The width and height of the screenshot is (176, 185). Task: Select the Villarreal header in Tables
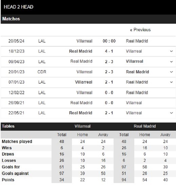pyautogui.click(x=82, y=126)
